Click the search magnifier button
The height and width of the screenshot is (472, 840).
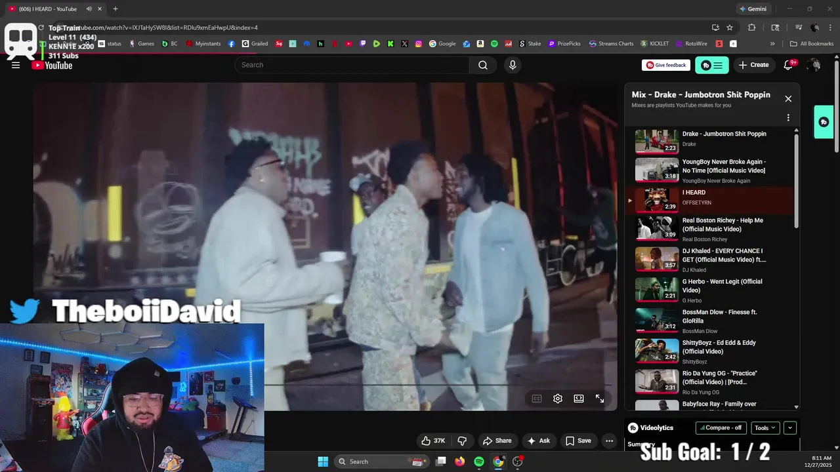483,65
